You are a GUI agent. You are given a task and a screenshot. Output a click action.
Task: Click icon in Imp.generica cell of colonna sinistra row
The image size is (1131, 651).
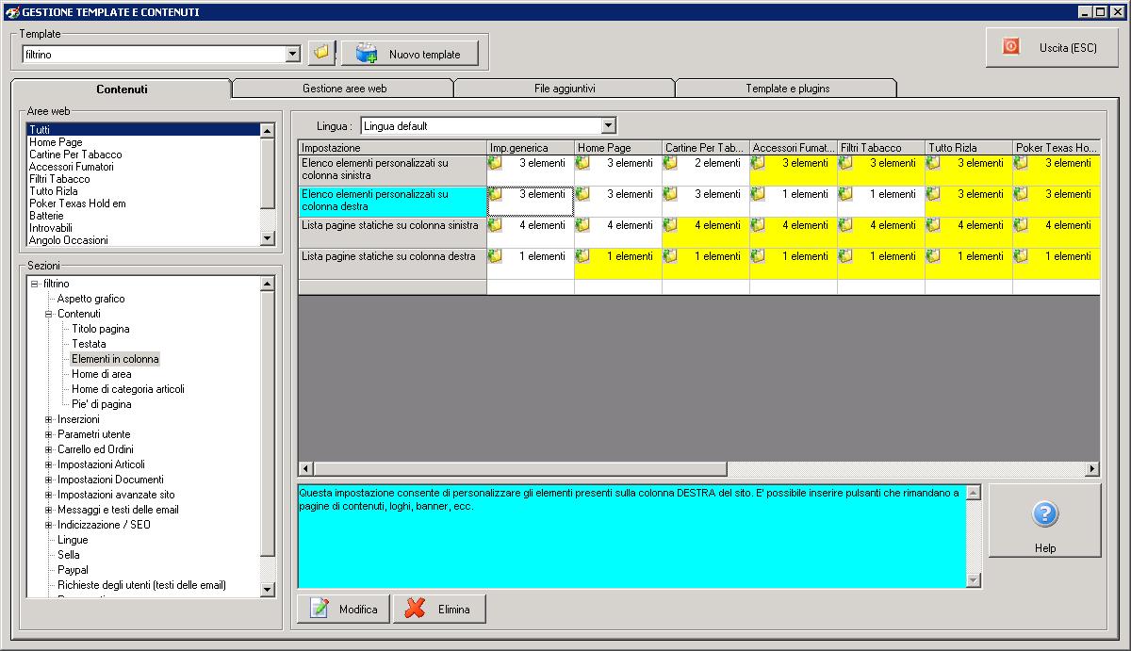[x=495, y=163]
